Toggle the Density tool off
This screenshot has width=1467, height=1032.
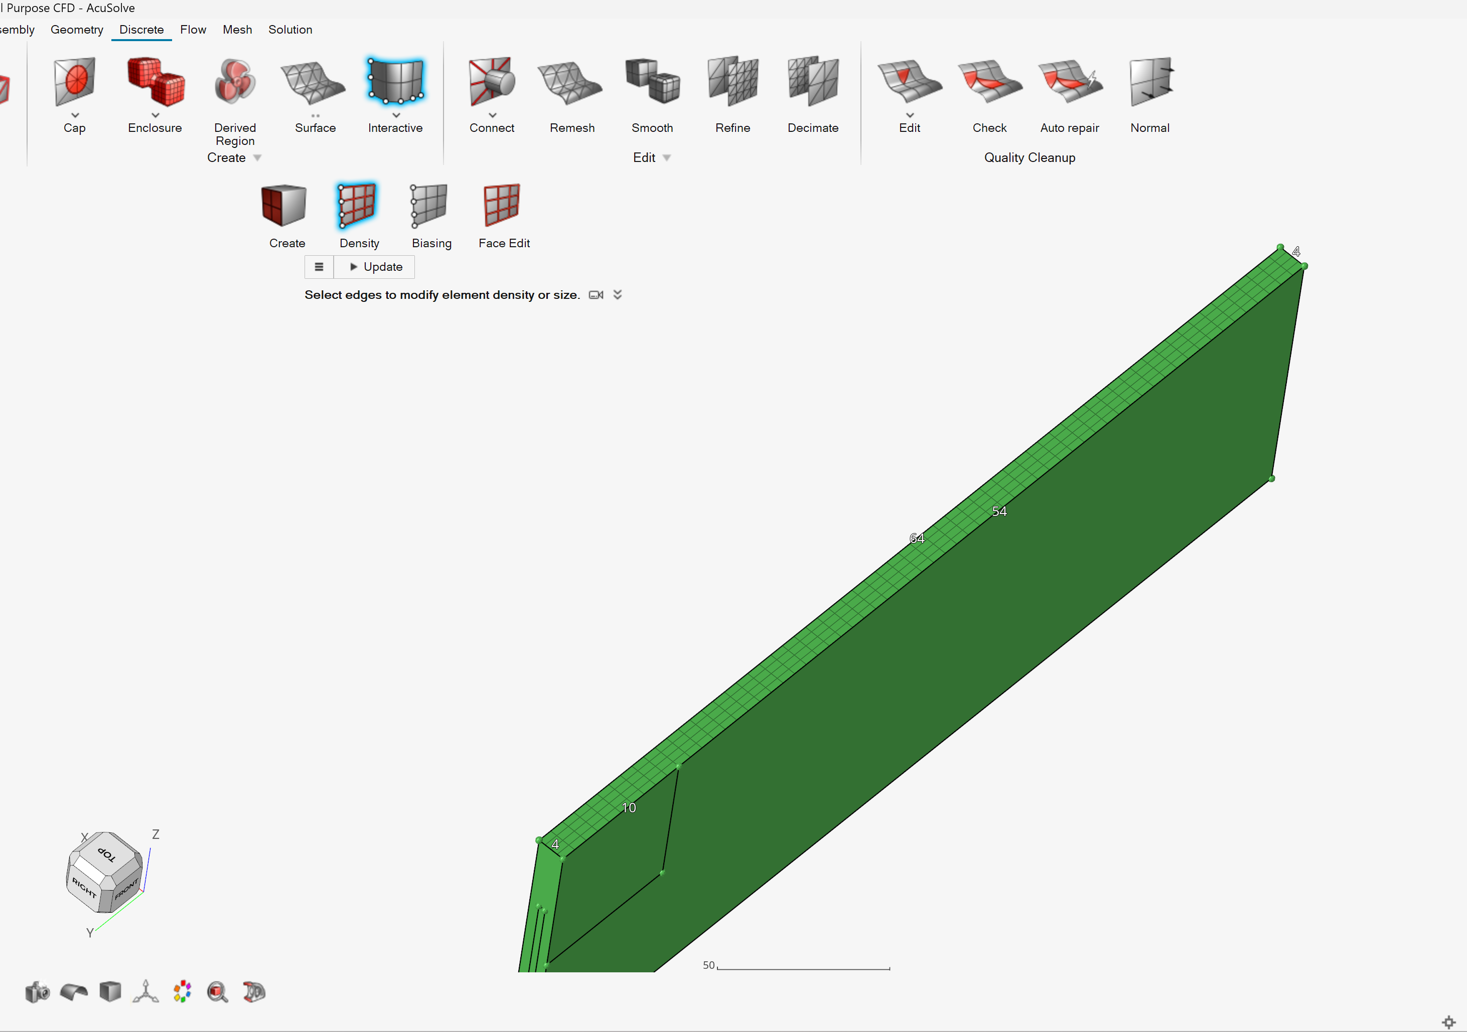358,206
